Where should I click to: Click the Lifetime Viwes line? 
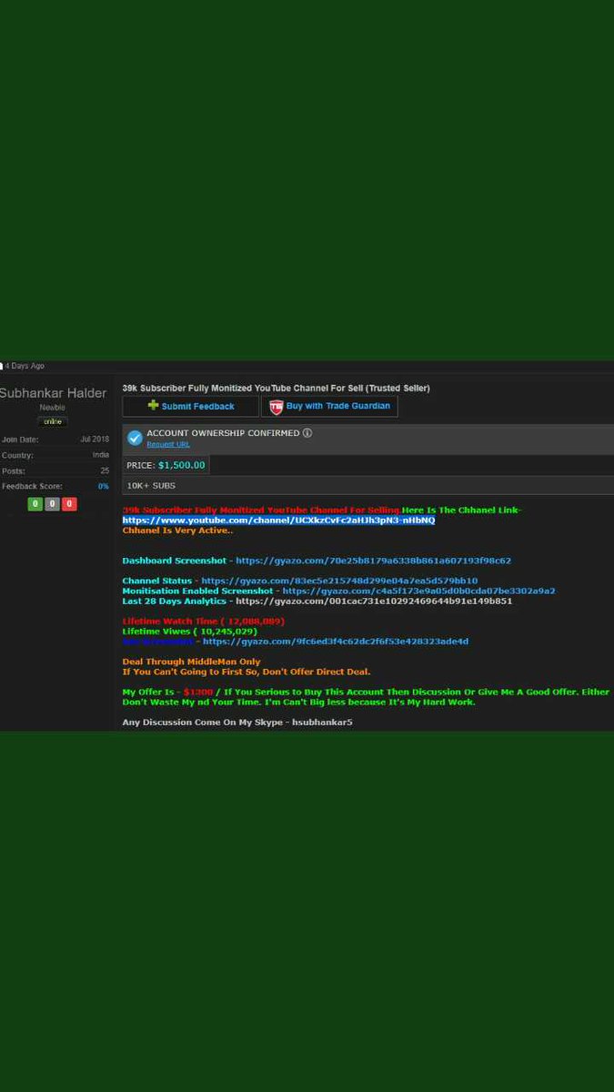click(190, 632)
